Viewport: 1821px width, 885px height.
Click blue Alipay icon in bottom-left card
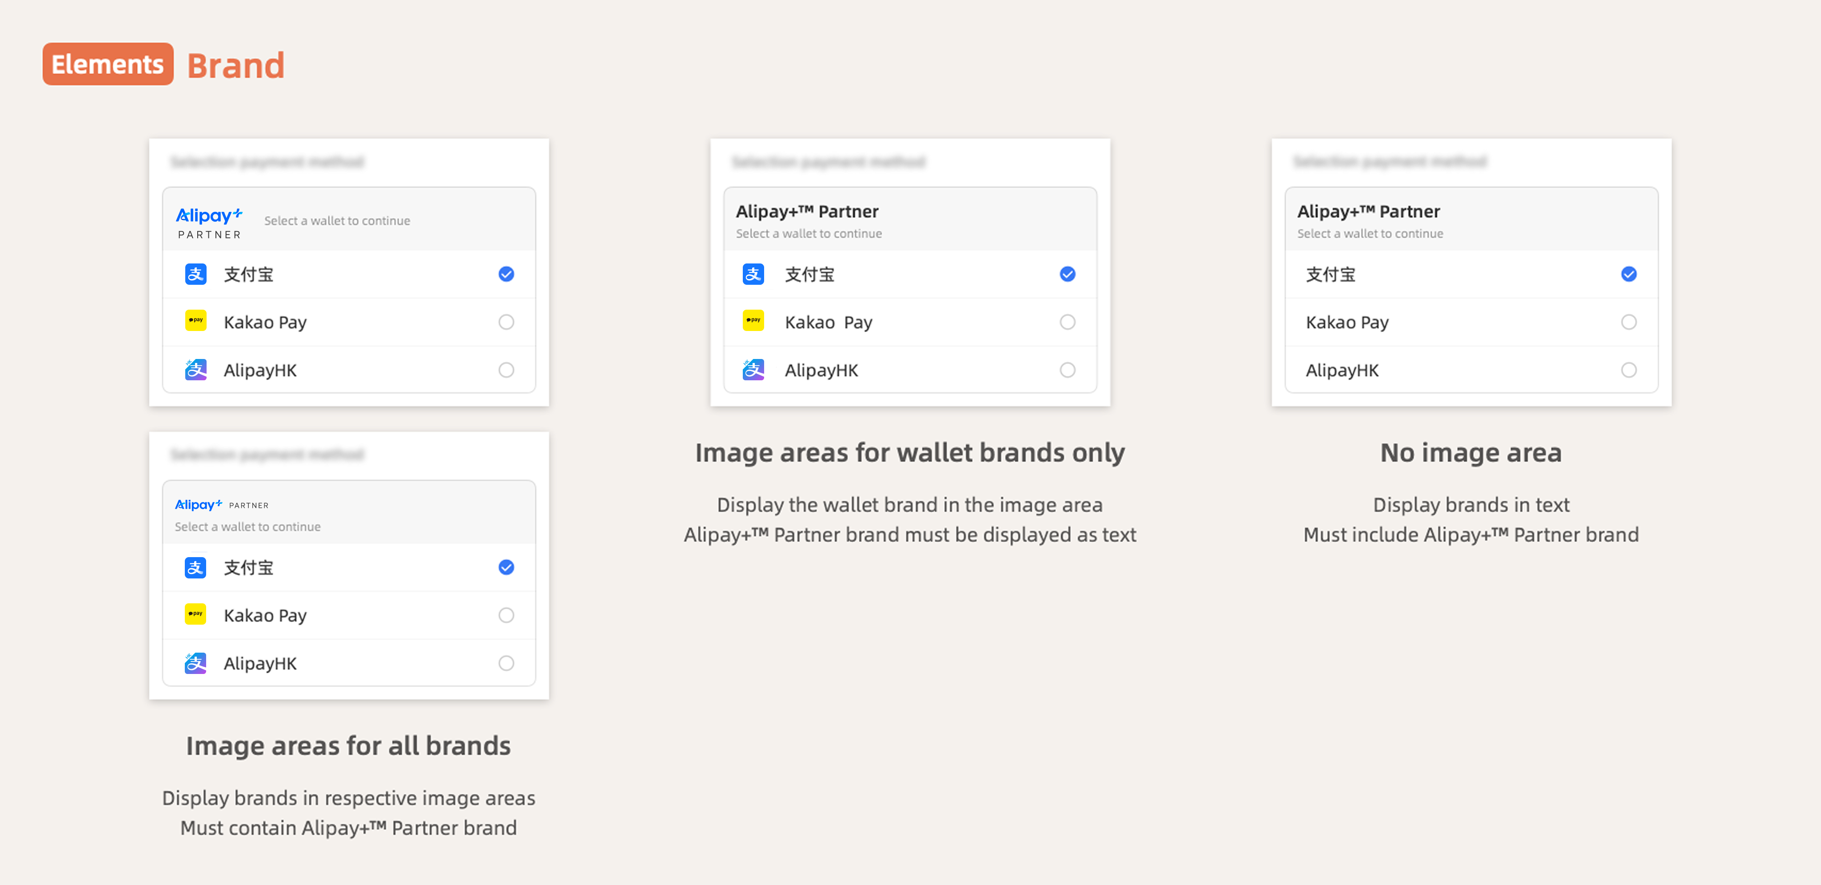pyautogui.click(x=196, y=568)
